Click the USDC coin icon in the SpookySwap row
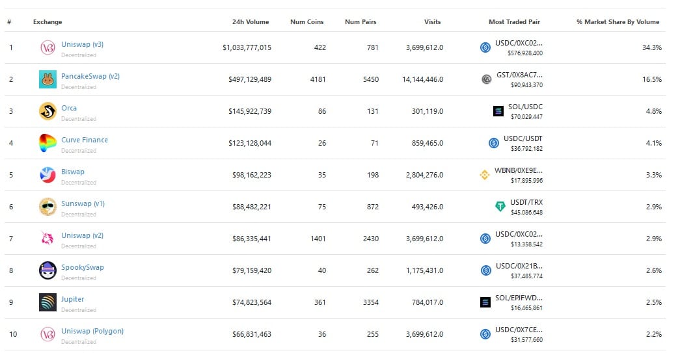This screenshot has width=680, height=353. 485,270
